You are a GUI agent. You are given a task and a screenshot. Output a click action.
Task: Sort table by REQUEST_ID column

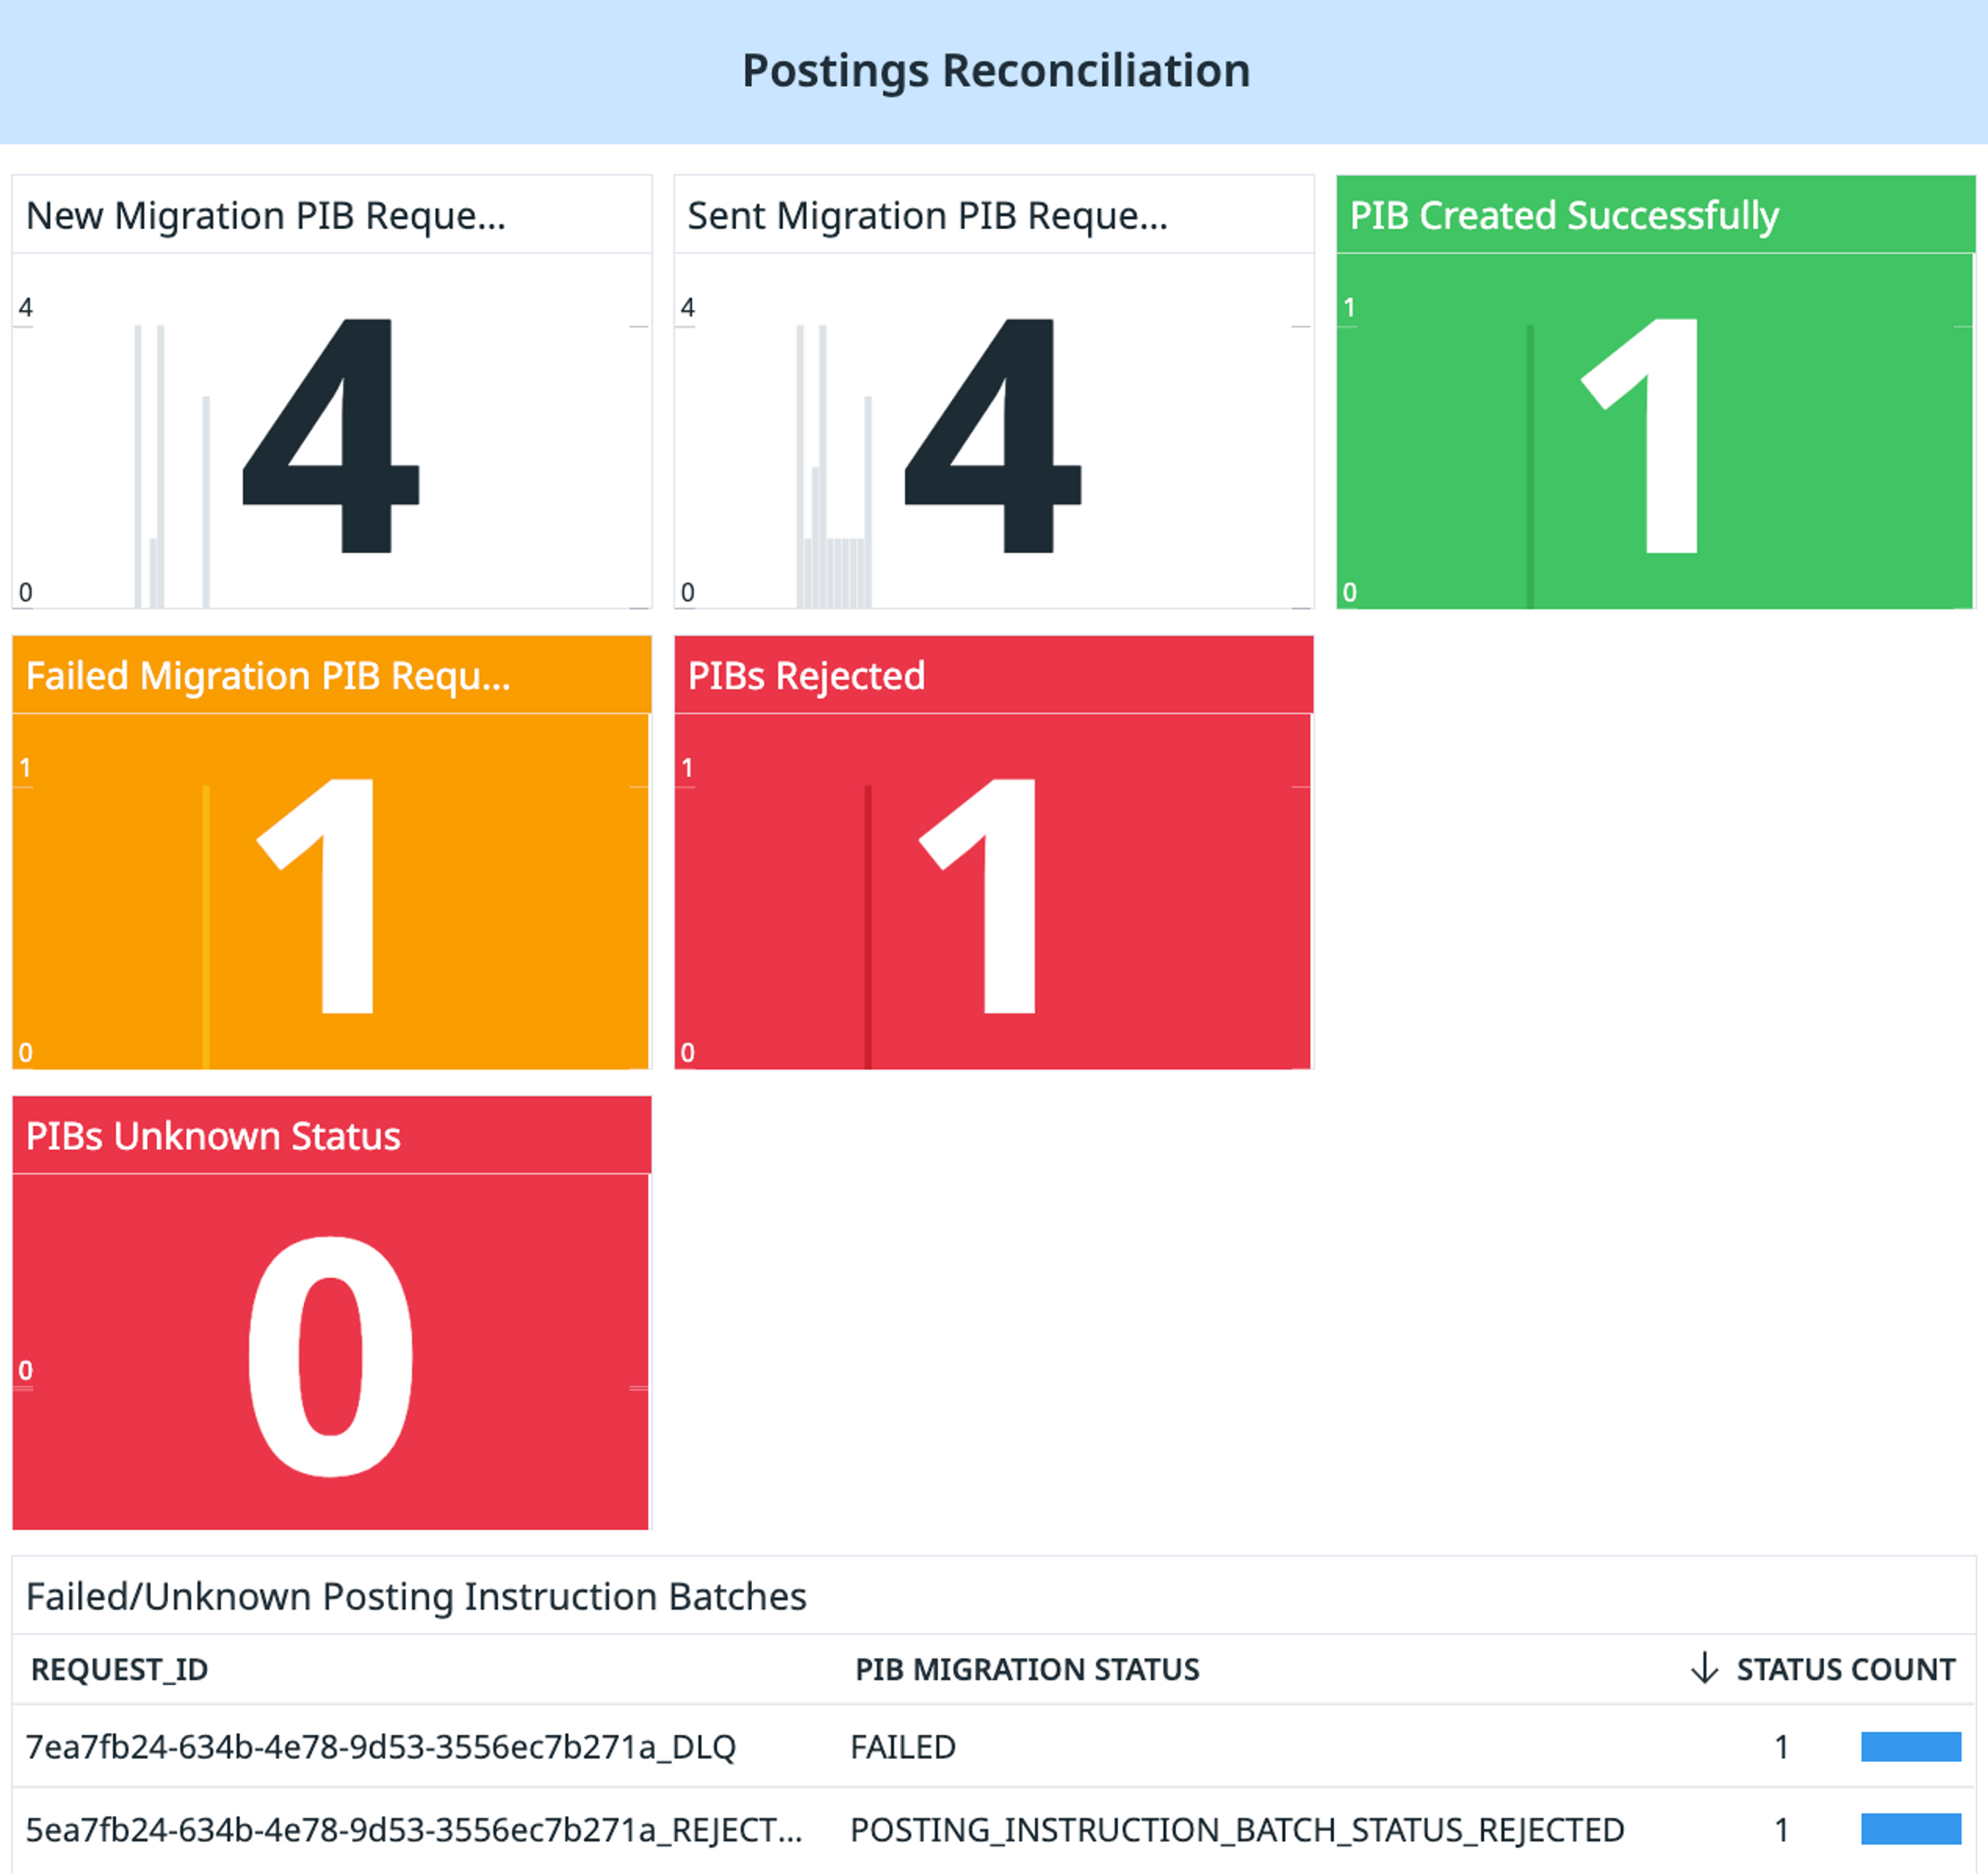119,1669
